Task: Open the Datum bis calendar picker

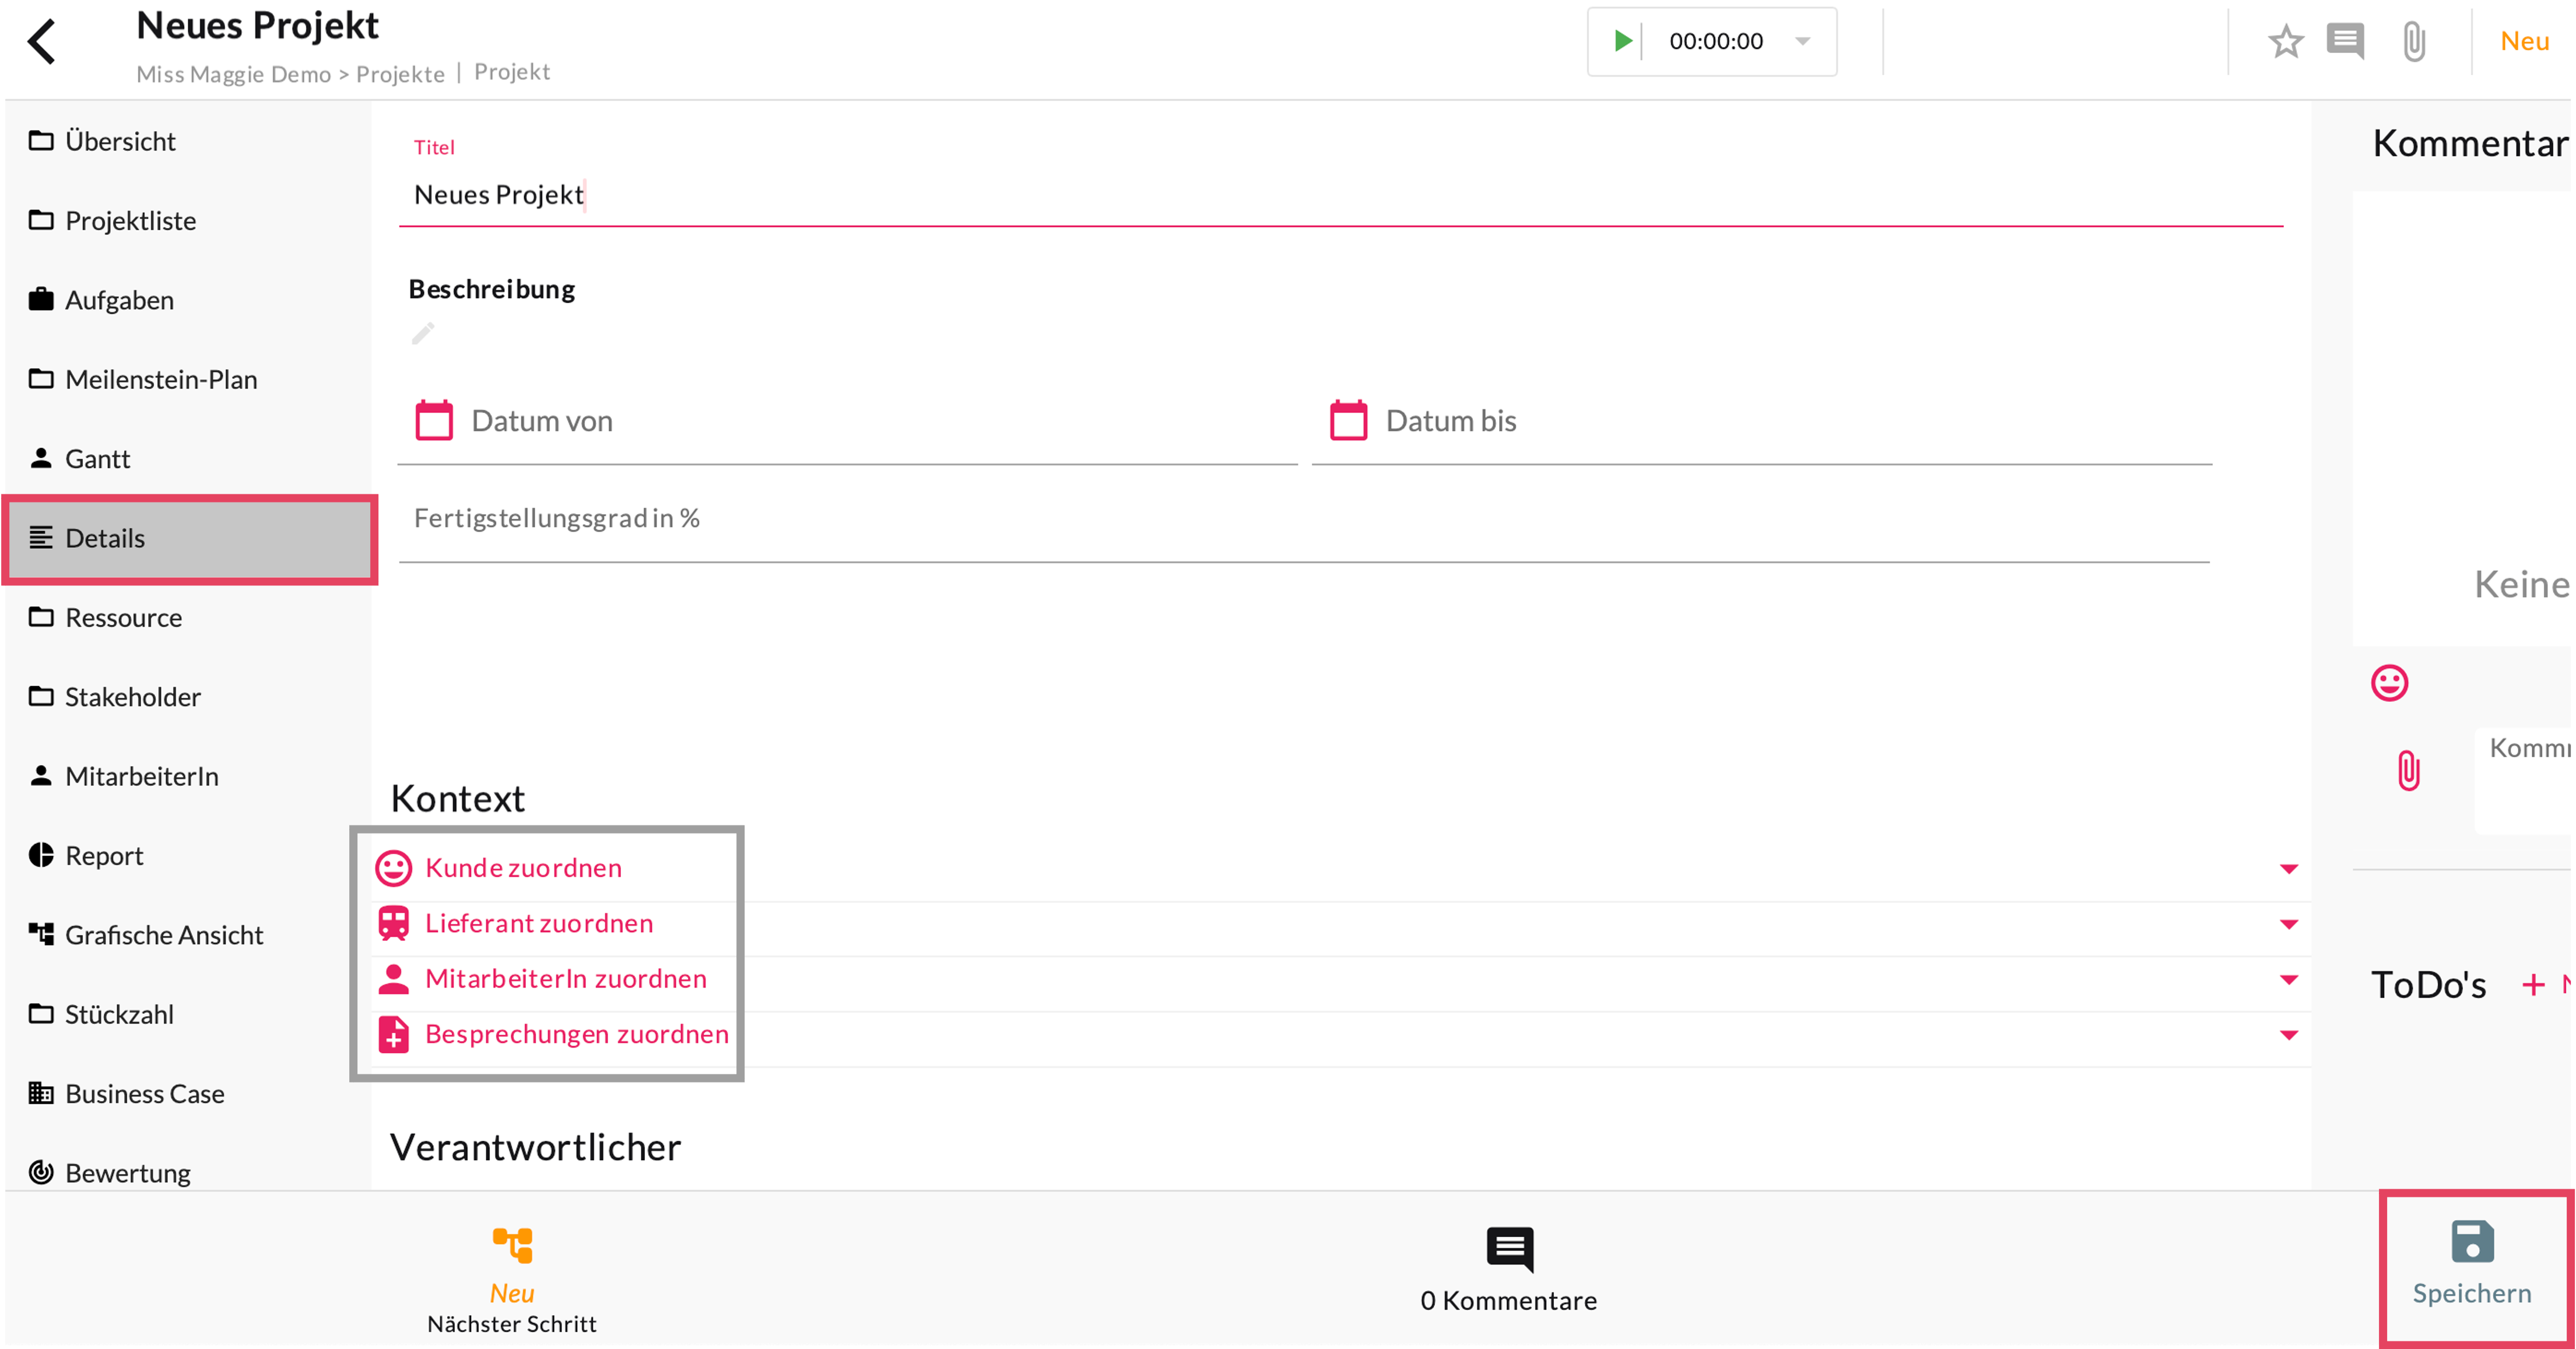Action: [x=1348, y=421]
